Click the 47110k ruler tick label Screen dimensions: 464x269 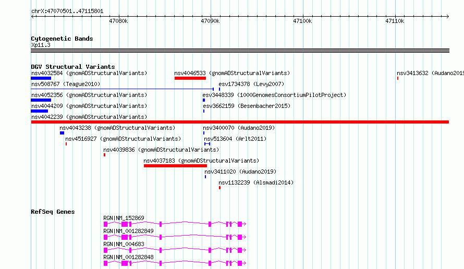(395, 21)
